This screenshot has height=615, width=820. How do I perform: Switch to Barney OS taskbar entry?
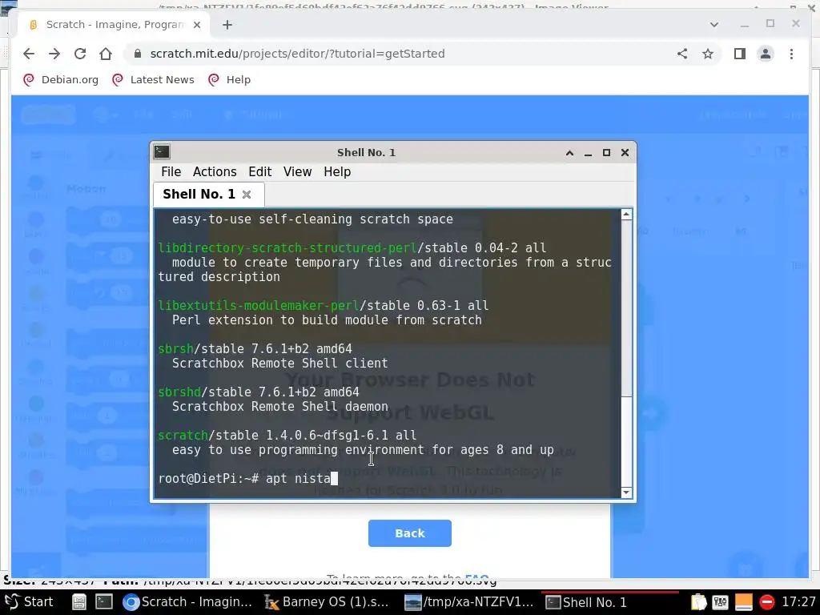tap(327, 602)
